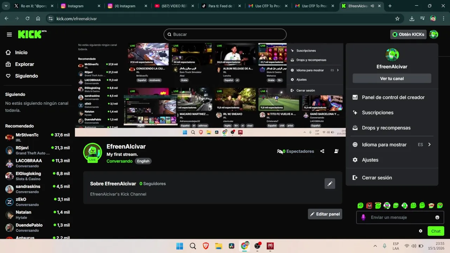Click the English language tag

coord(143,161)
